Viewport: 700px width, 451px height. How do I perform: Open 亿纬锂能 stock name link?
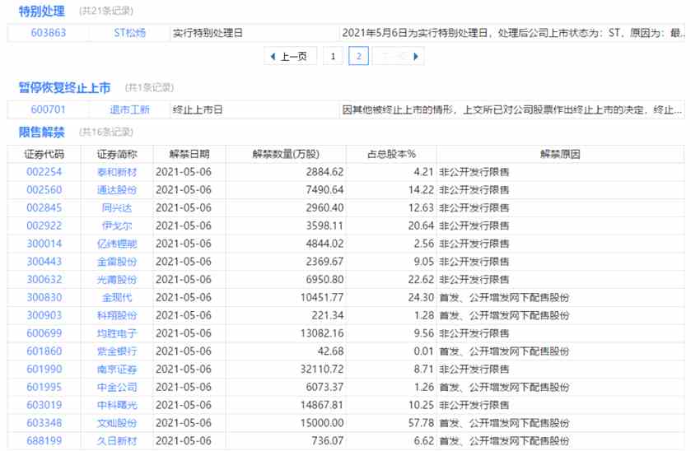point(117,244)
